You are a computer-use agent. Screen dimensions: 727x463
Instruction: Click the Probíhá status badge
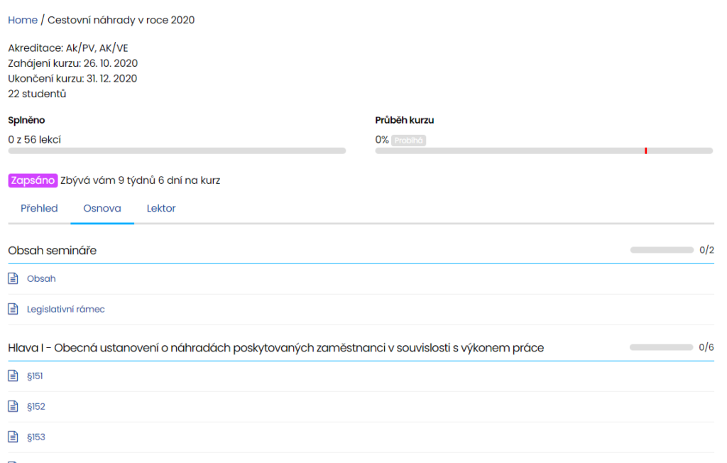click(409, 141)
